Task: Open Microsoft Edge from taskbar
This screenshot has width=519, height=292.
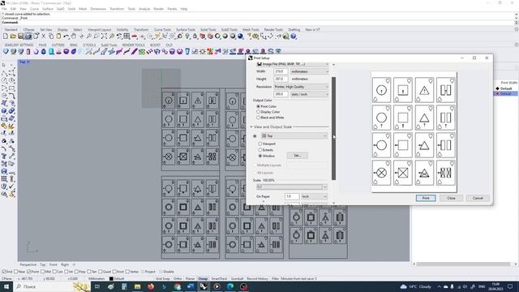Action: click(x=230, y=286)
